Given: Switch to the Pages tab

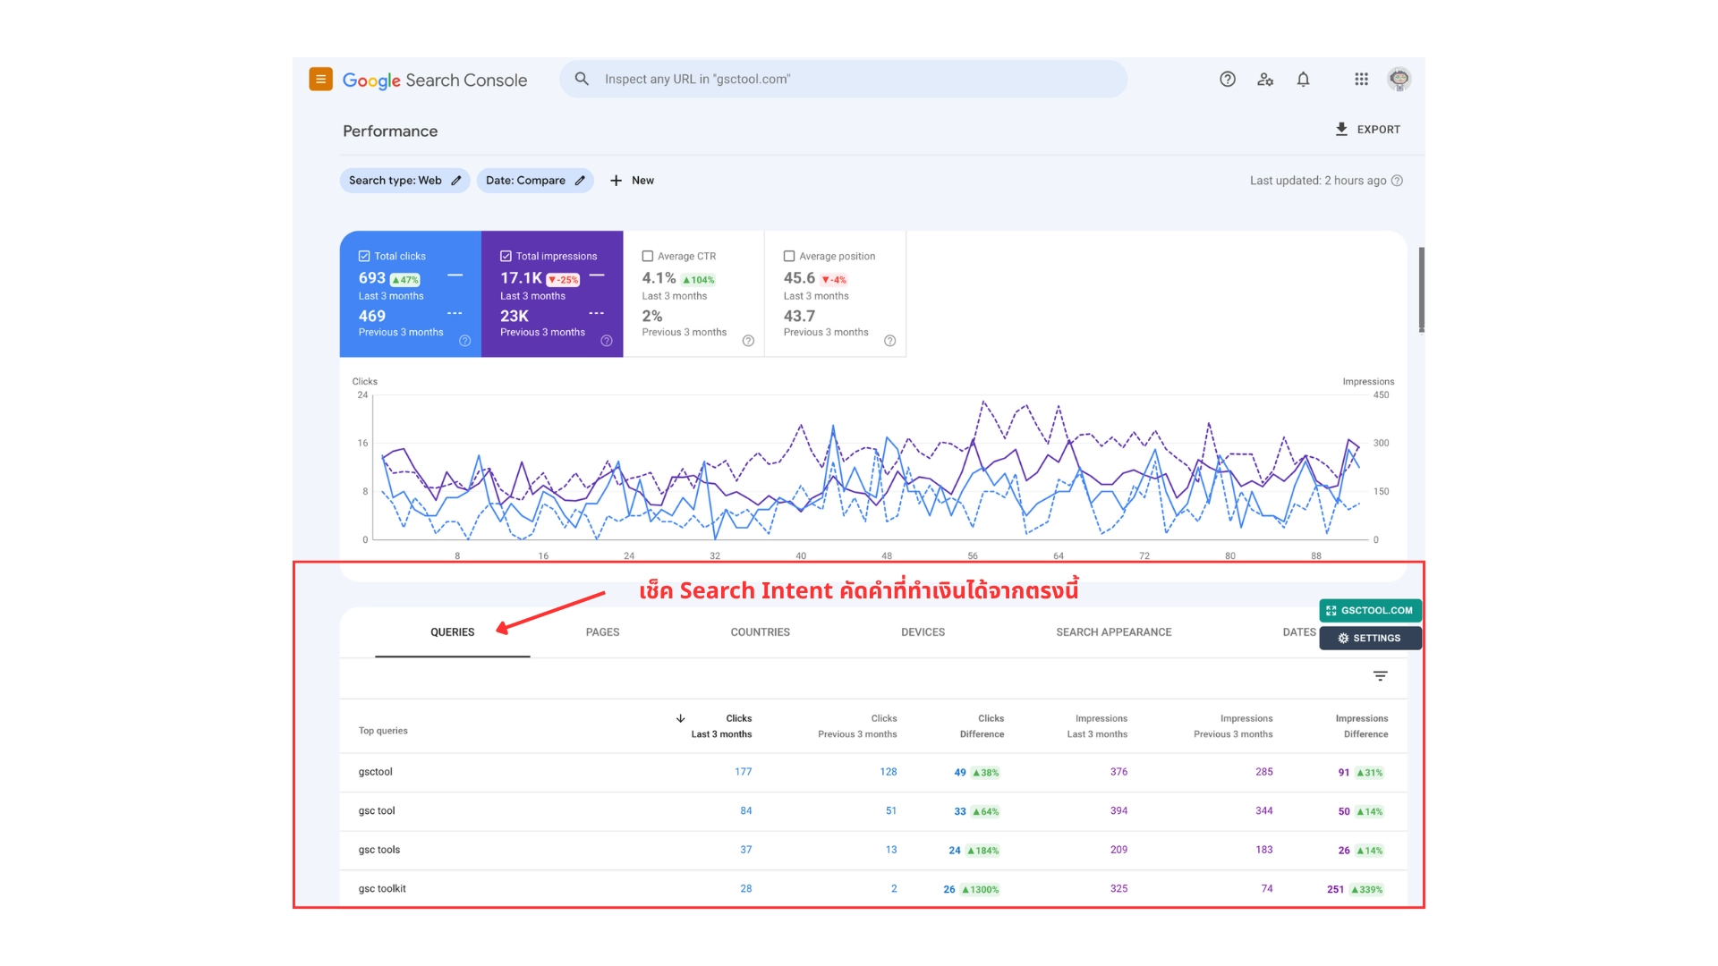Looking at the screenshot, I should [x=602, y=632].
